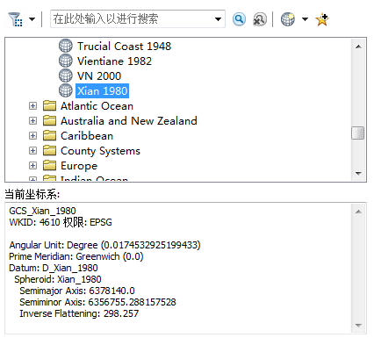Click the Prime Meridian: Greenwich line
The image size is (374, 345).
[76, 256]
